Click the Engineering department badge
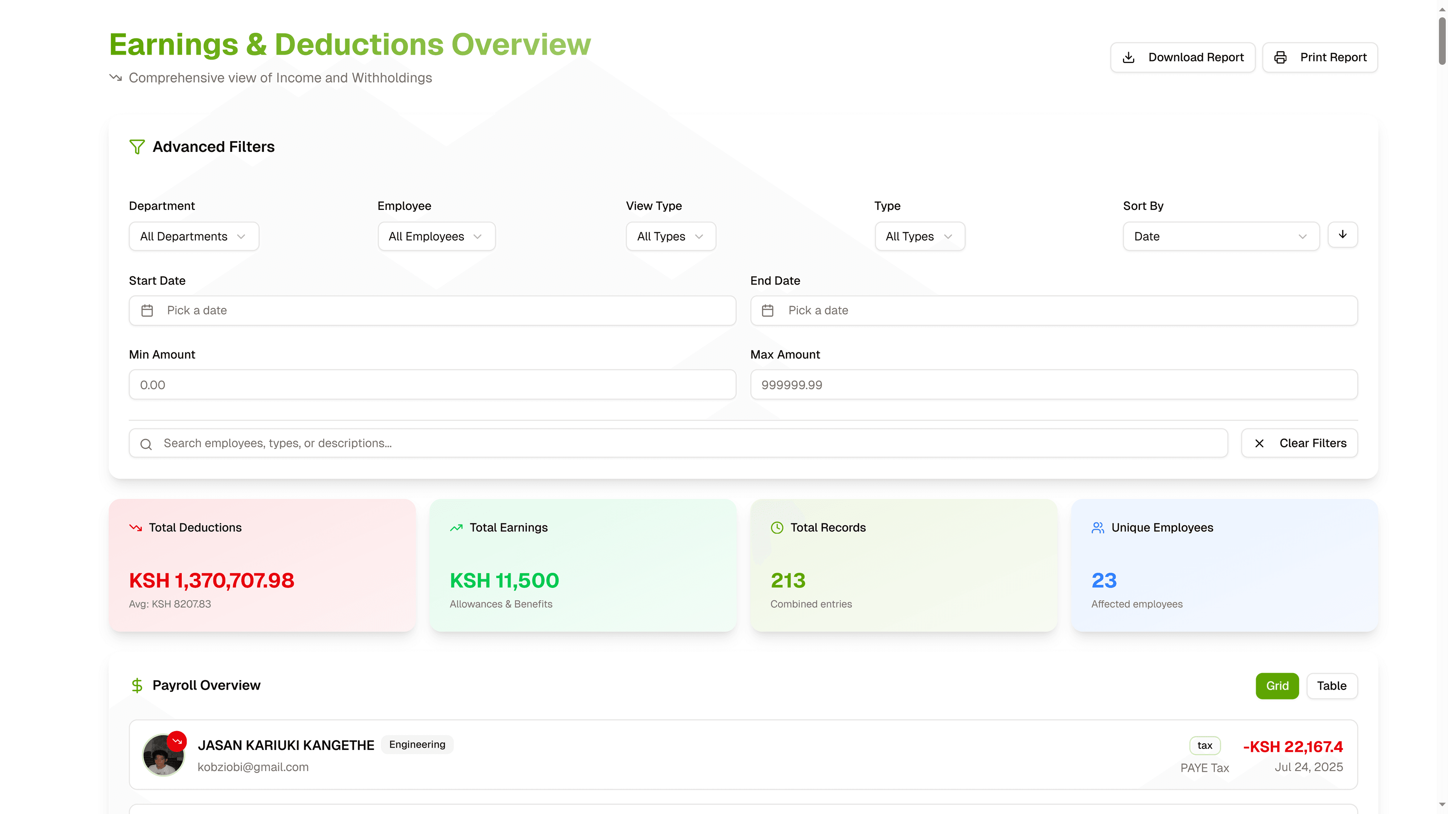Image resolution: width=1448 pixels, height=814 pixels. [x=417, y=744]
